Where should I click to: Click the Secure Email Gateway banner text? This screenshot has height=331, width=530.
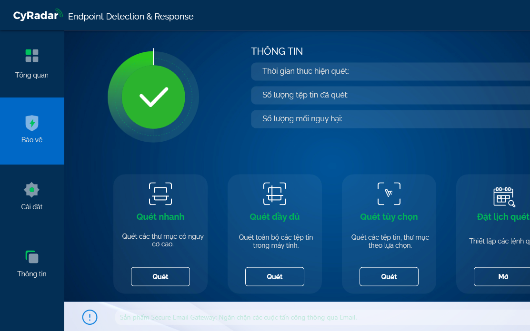click(238, 318)
